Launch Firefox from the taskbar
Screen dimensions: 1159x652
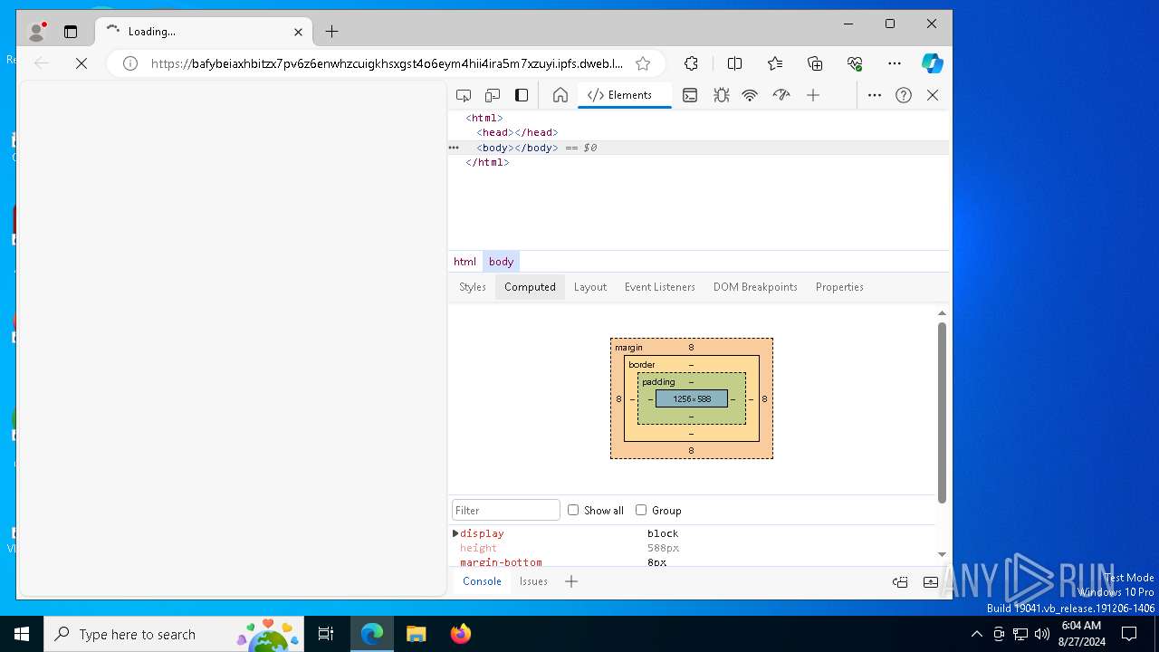461,634
